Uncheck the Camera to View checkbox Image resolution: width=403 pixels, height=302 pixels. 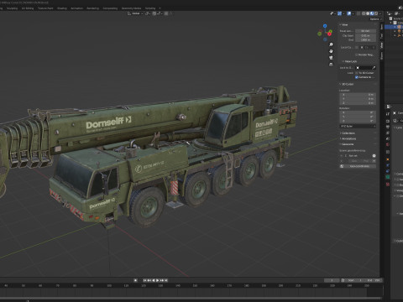pyautogui.click(x=357, y=77)
